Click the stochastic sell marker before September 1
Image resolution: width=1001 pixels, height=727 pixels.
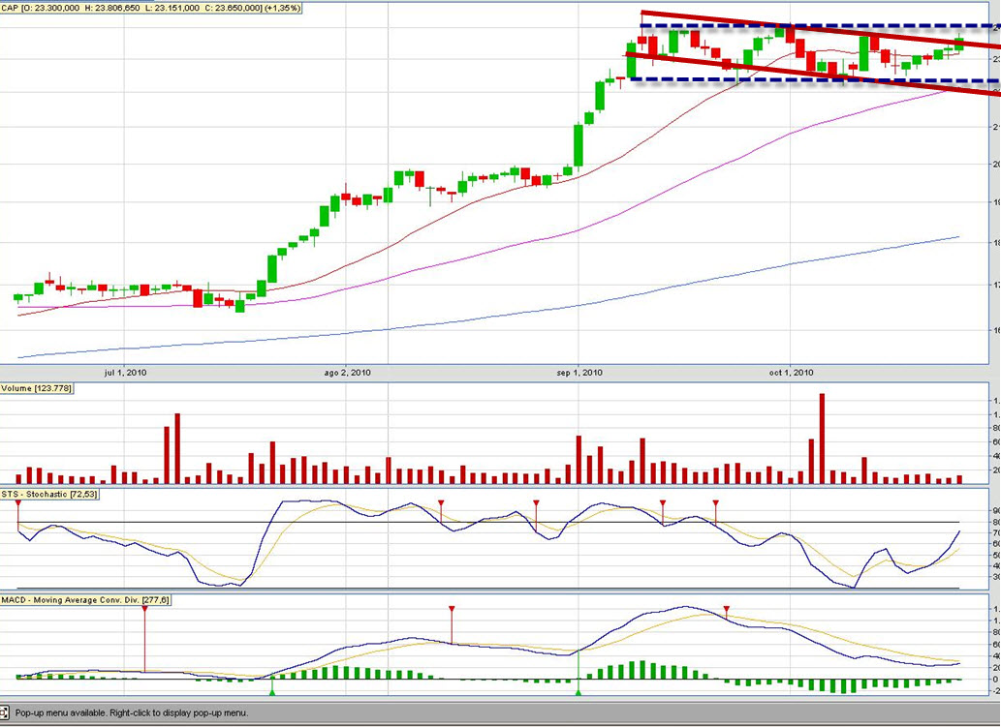click(536, 503)
